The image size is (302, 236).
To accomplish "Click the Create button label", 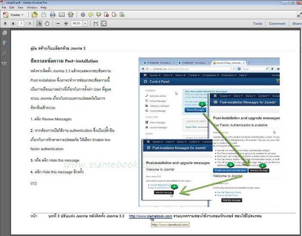I will [x=15, y=15].
